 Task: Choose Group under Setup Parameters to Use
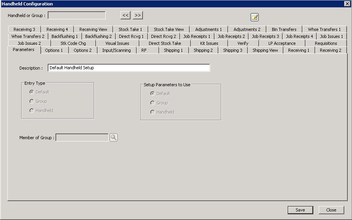(x=153, y=103)
